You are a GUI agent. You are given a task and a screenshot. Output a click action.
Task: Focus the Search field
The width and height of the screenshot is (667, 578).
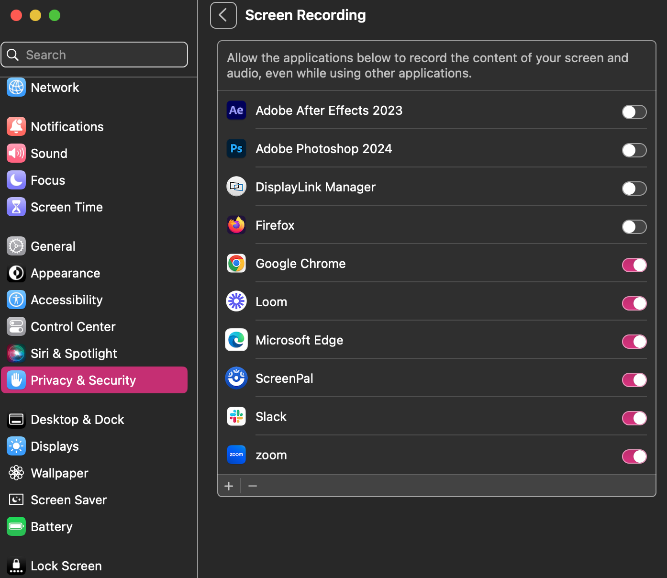coord(94,55)
